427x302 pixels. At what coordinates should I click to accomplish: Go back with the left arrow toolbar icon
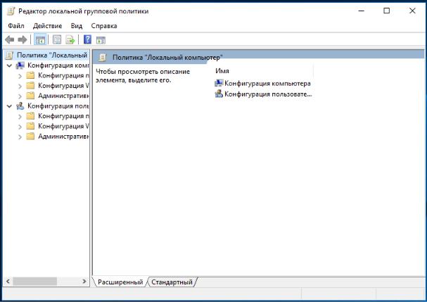tap(10, 40)
